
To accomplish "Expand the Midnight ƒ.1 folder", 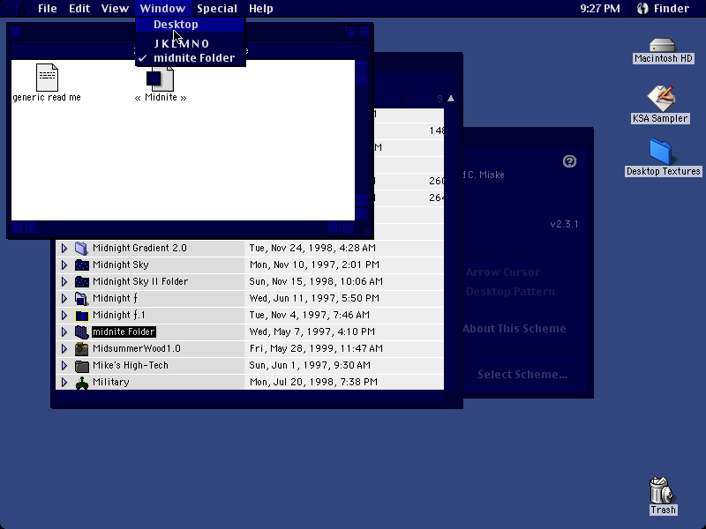I will [64, 315].
